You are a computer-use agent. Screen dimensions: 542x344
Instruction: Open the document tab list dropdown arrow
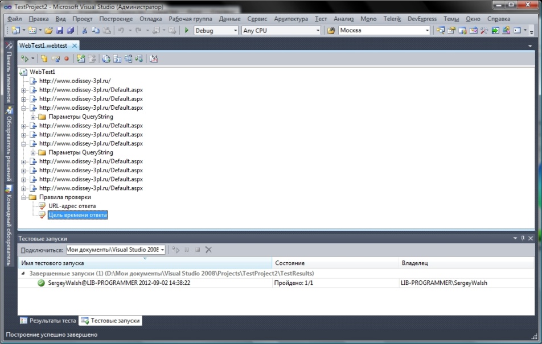(x=530, y=46)
